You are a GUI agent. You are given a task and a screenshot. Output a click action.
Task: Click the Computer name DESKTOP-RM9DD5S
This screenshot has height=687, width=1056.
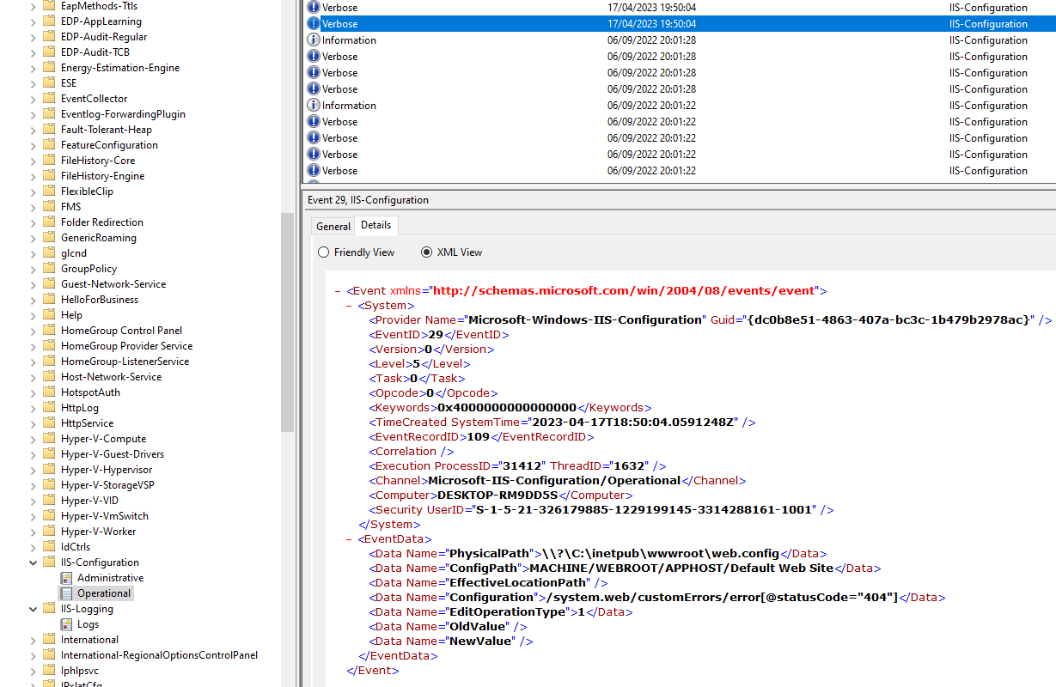pyautogui.click(x=498, y=495)
